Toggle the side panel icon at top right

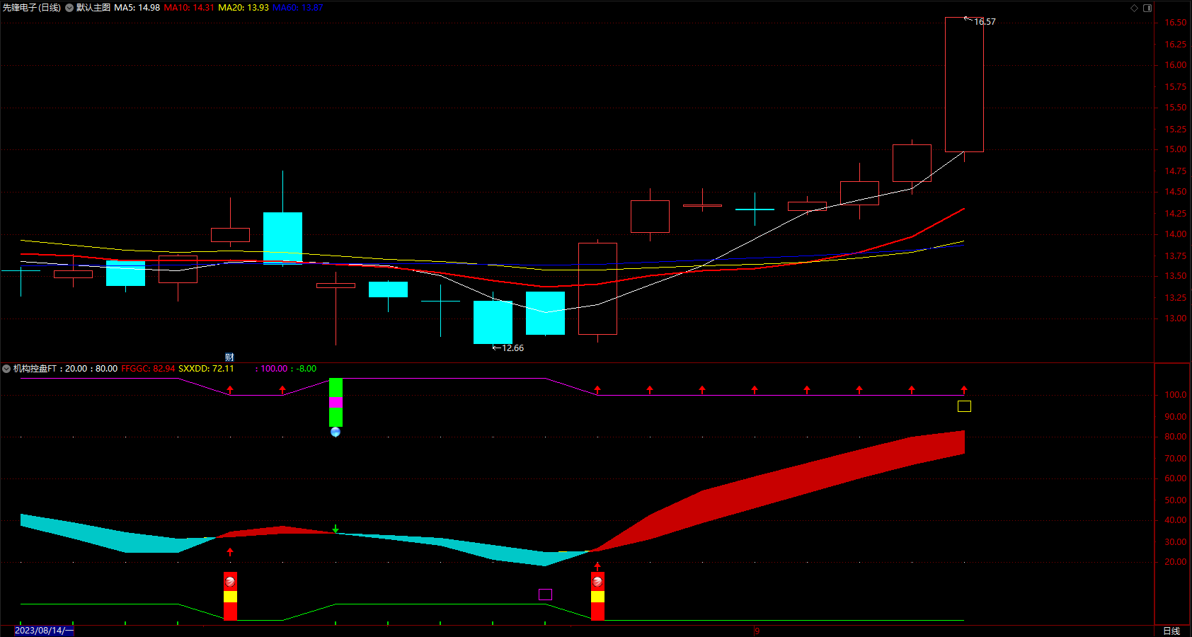point(1147,8)
